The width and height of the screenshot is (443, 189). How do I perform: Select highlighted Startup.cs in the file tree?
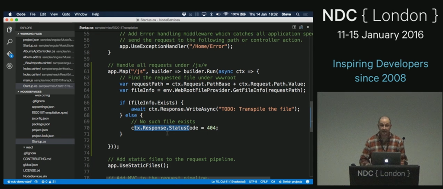click(x=45, y=142)
